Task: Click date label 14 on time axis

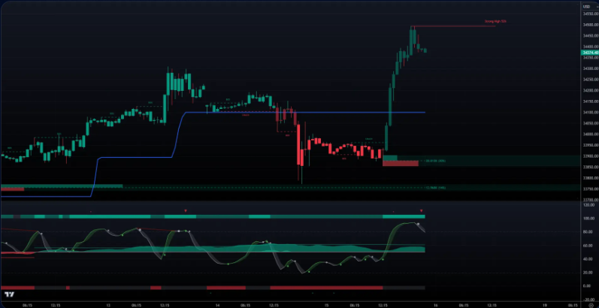Action: 217,305
